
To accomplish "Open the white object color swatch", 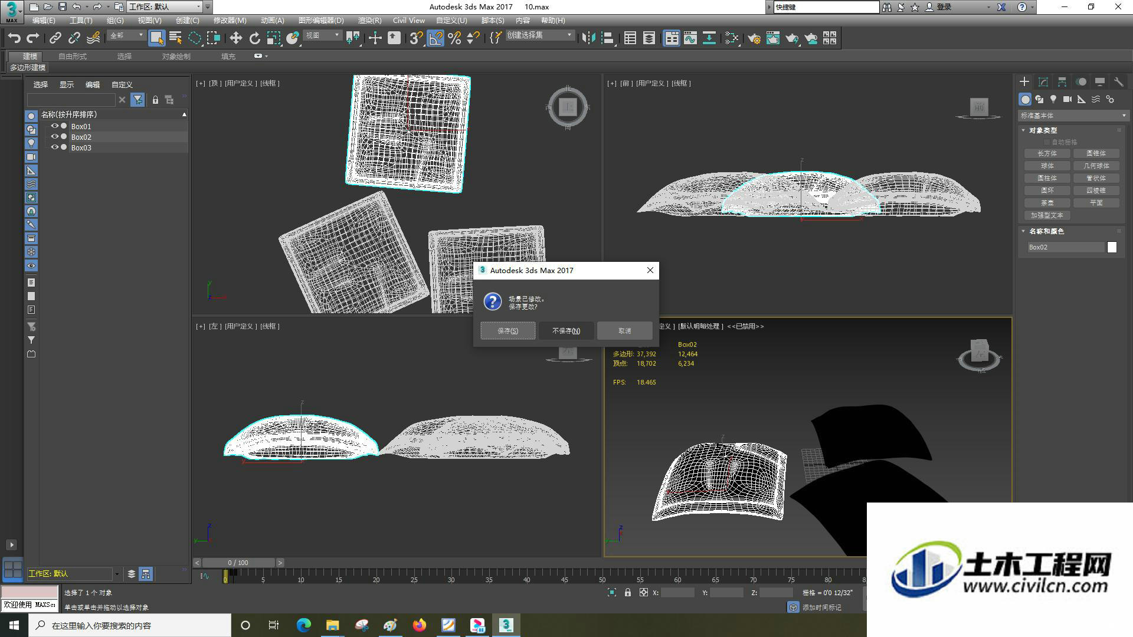I will pos(1112,248).
